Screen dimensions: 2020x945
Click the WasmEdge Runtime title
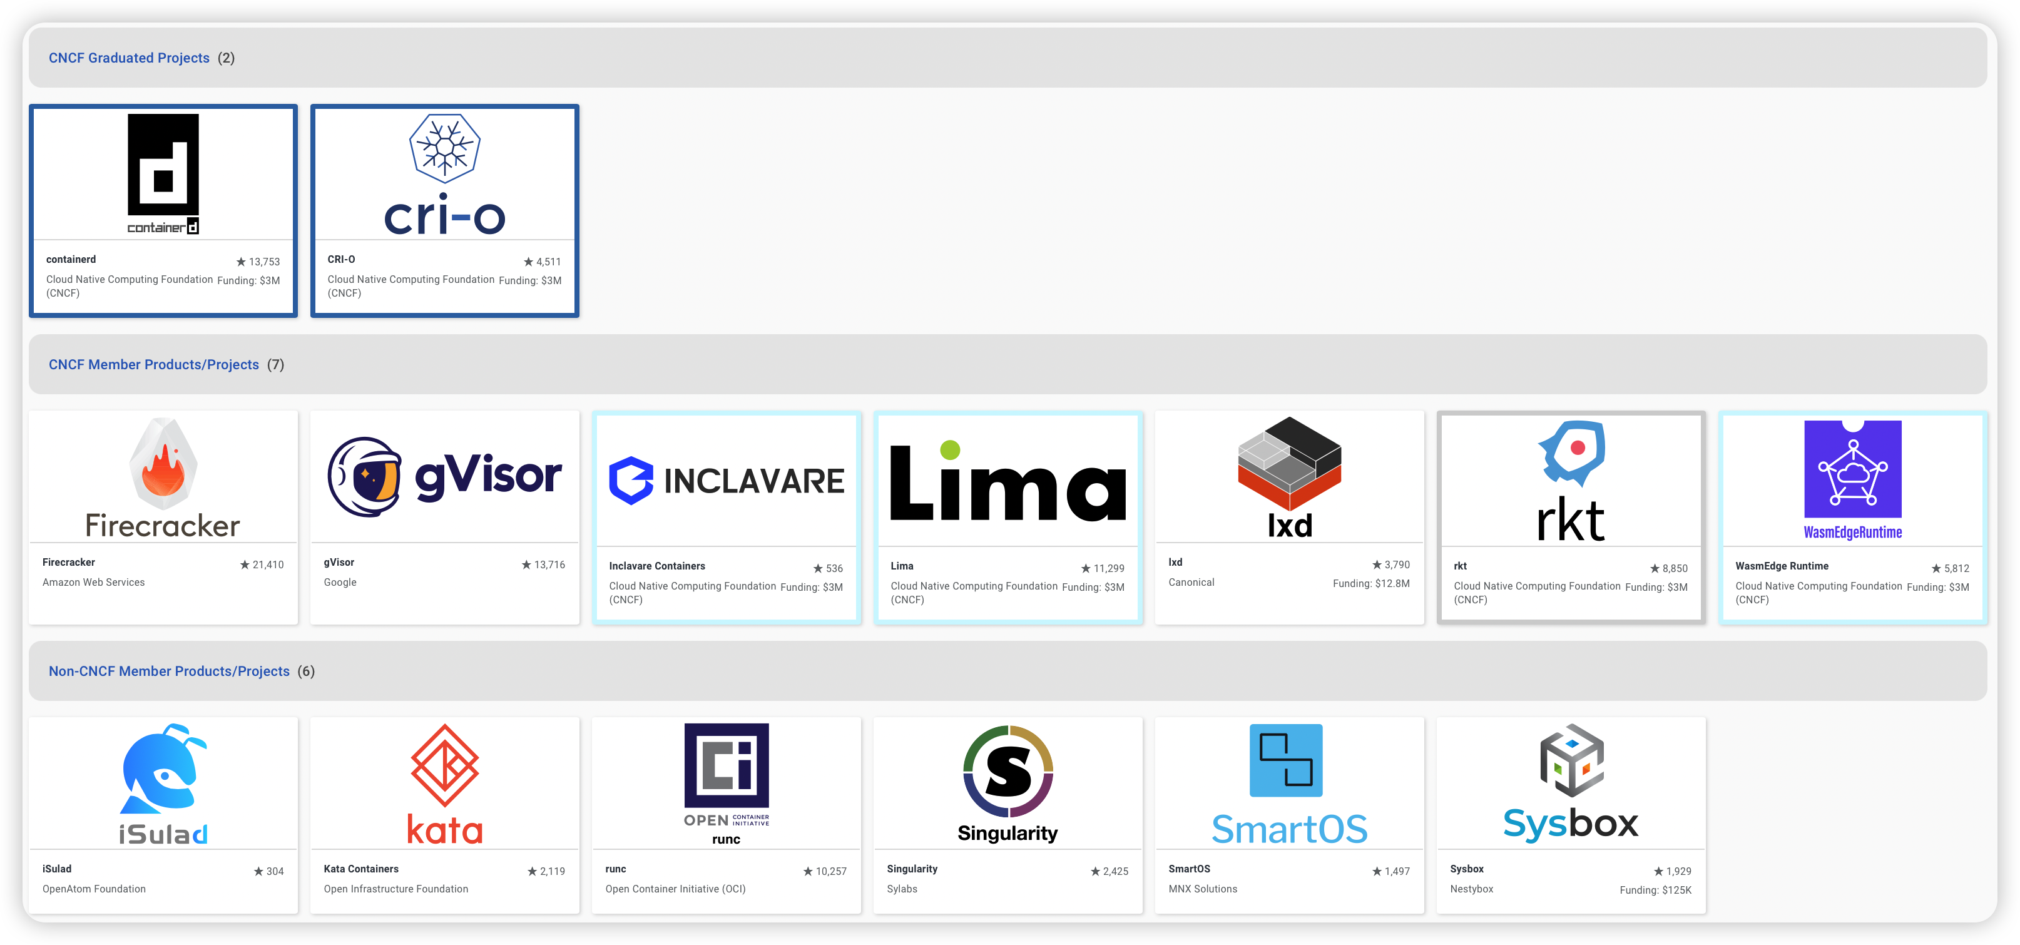click(1782, 566)
